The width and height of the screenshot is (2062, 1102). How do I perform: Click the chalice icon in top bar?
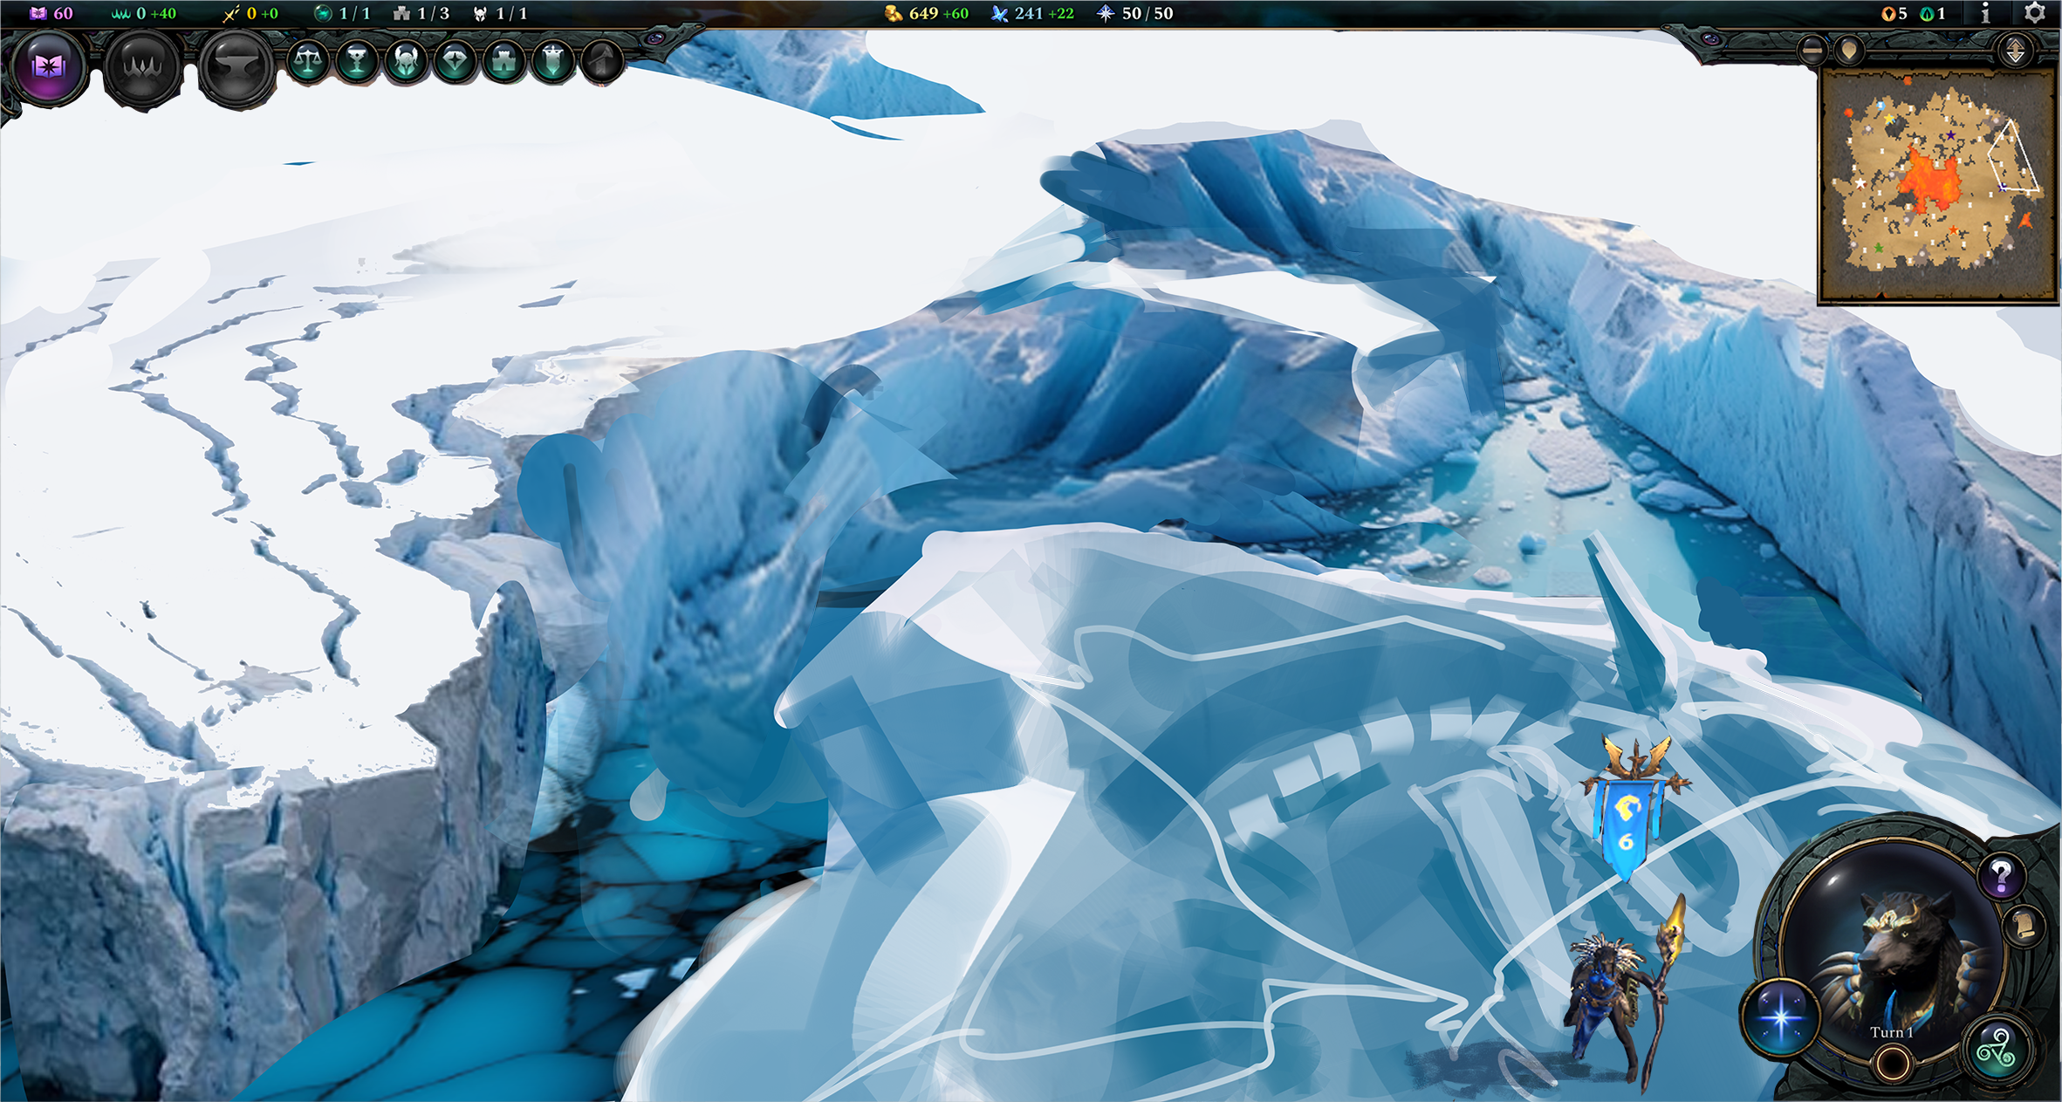click(357, 61)
